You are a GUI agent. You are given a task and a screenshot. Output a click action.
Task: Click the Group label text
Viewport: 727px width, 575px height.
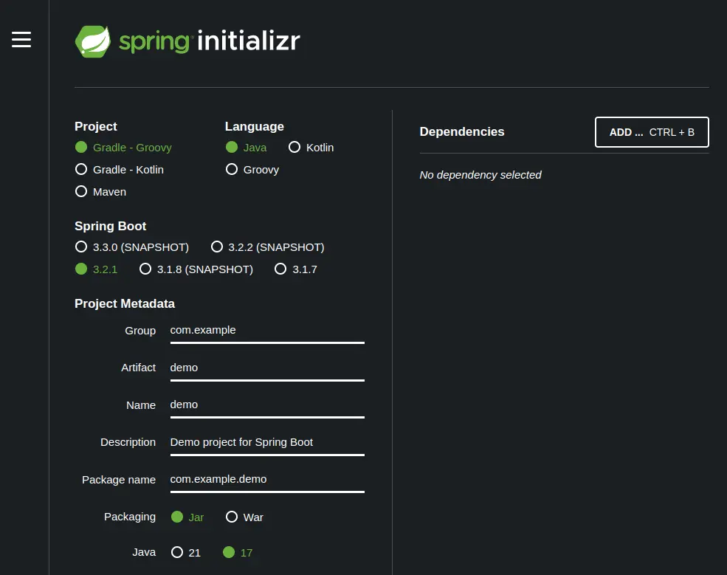[x=140, y=331]
